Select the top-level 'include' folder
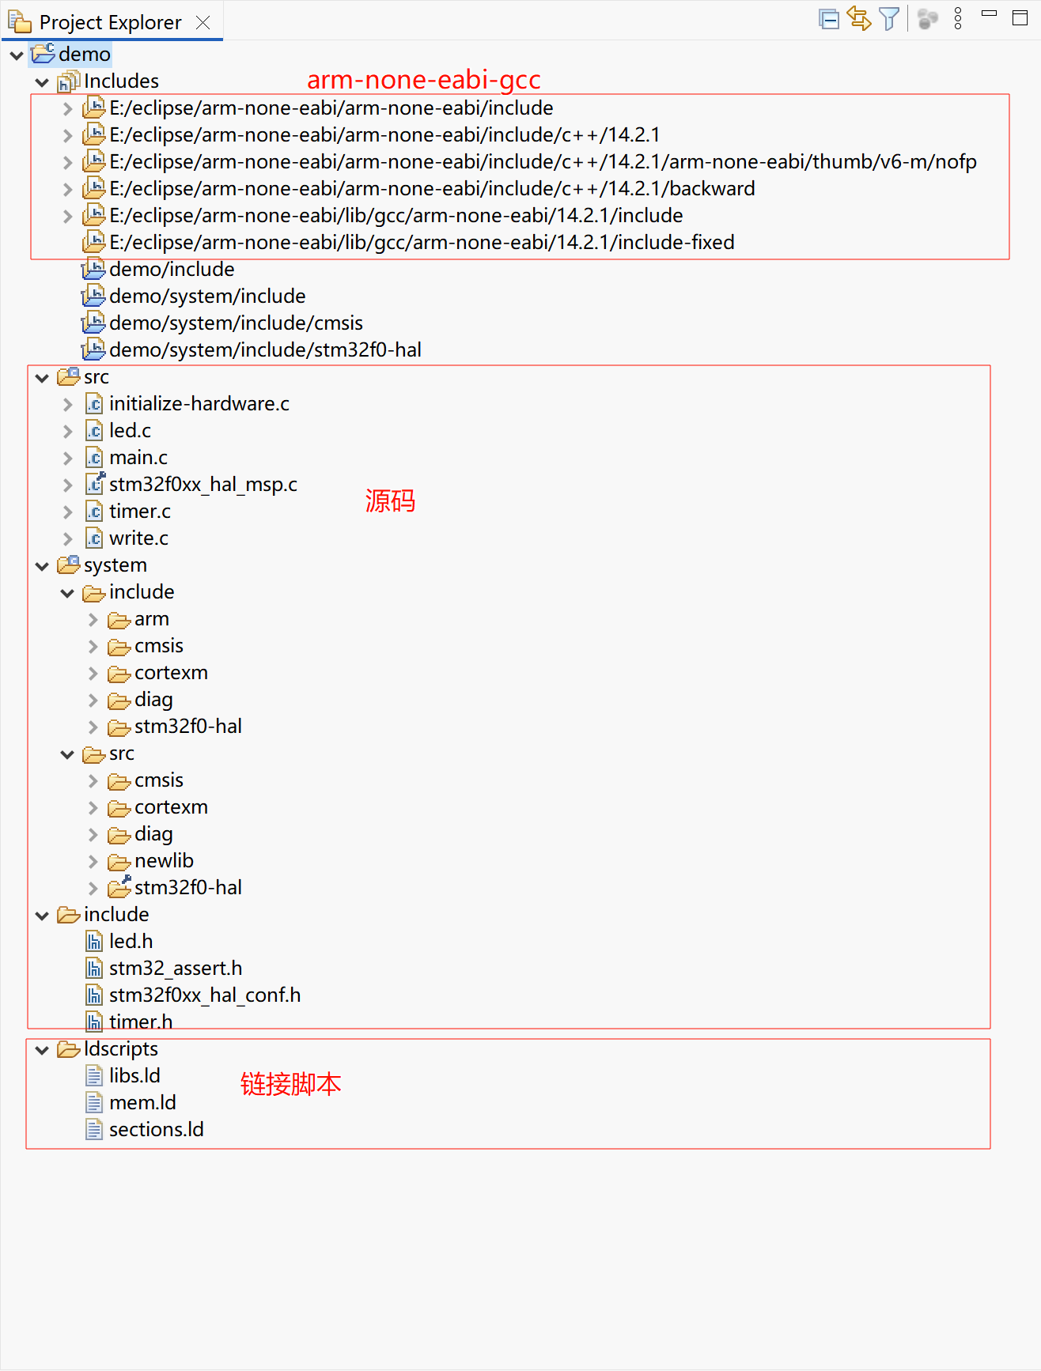Viewport: 1041px width, 1371px height. pyautogui.click(x=116, y=914)
